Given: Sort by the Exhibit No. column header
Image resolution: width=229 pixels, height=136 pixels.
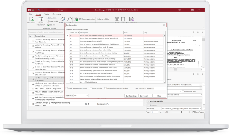Looking at the screenshot, I should coord(74,32).
